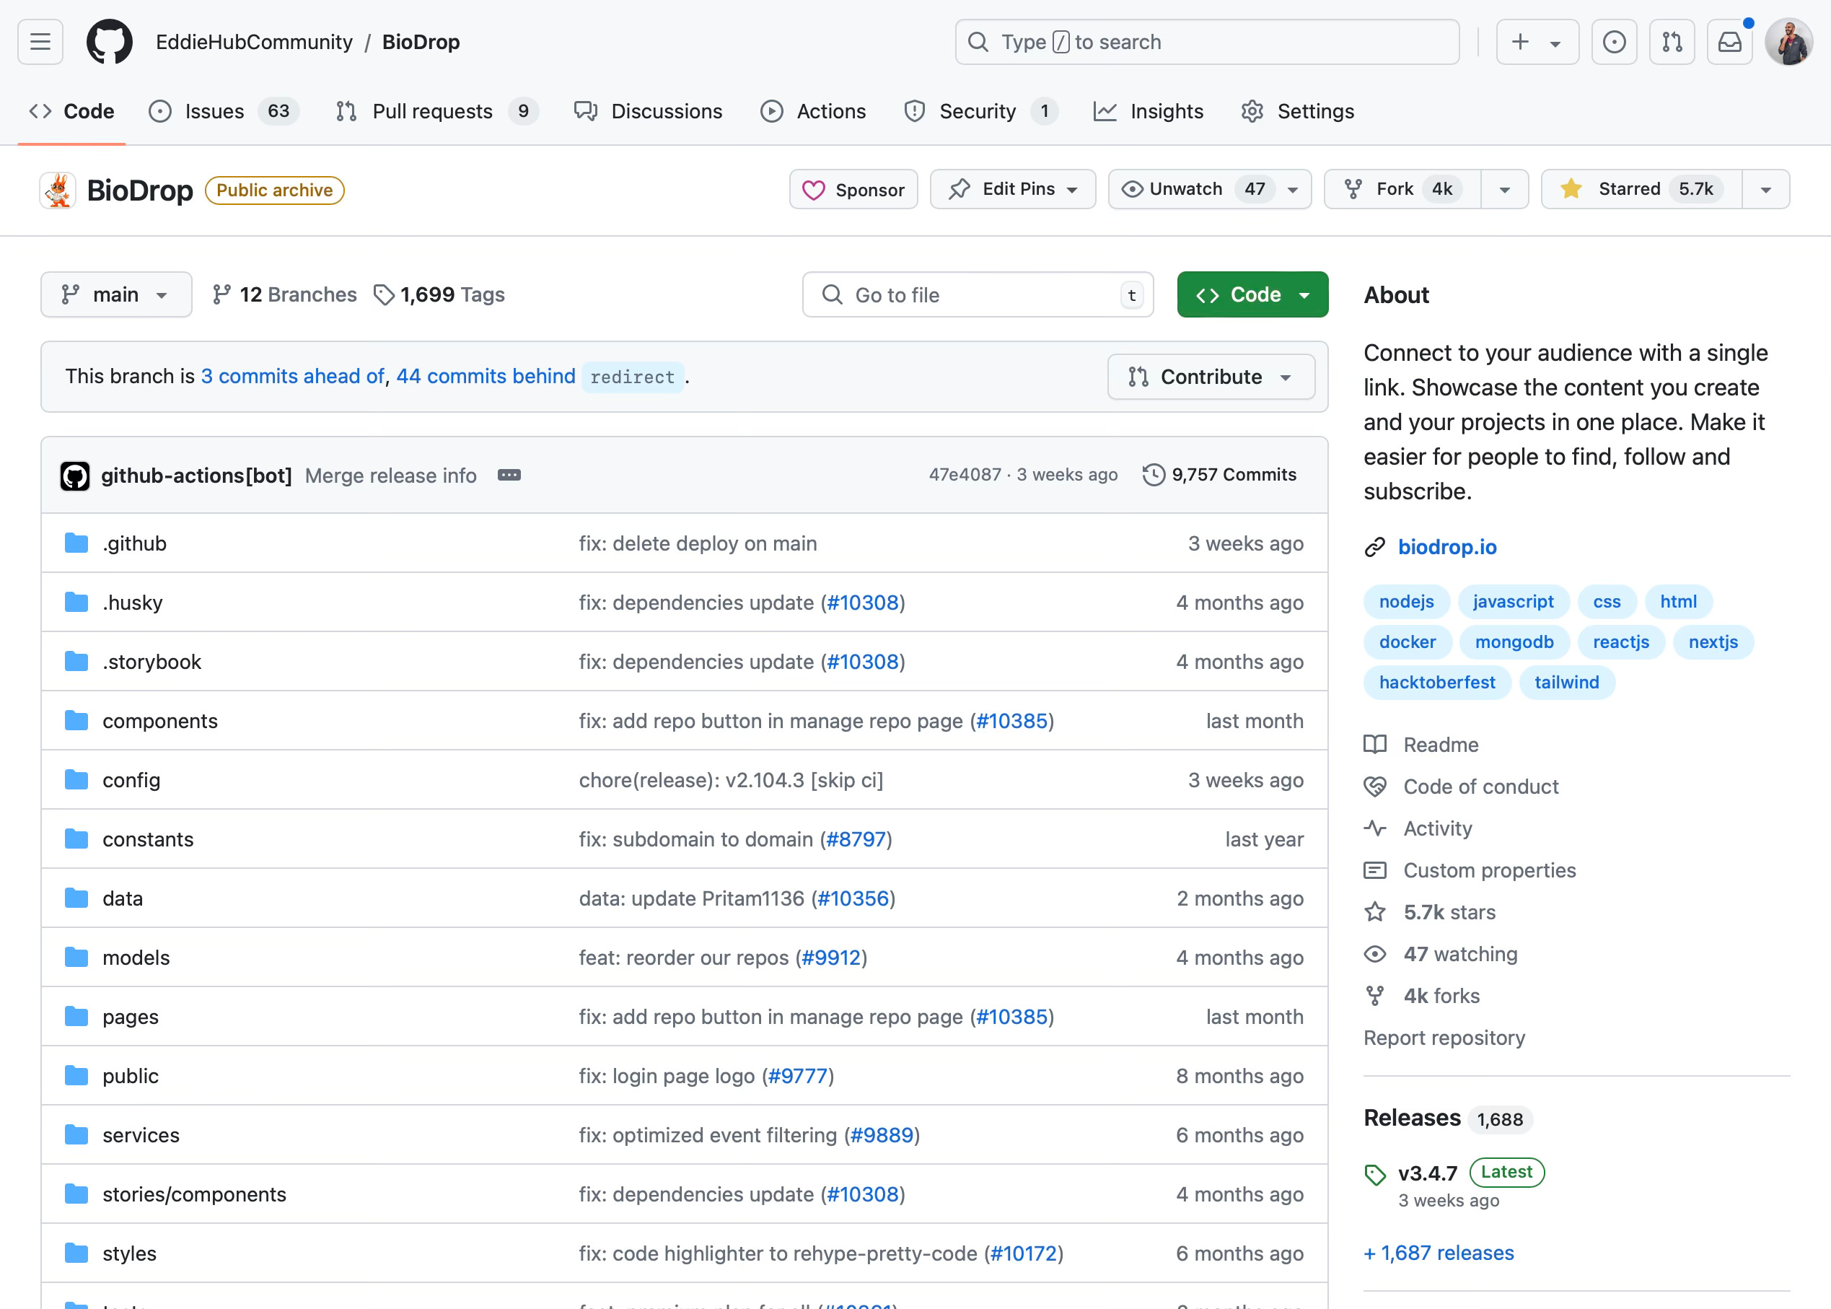The height and width of the screenshot is (1309, 1831).
Task: Open the issues shortcut icon in header
Action: (x=1615, y=42)
